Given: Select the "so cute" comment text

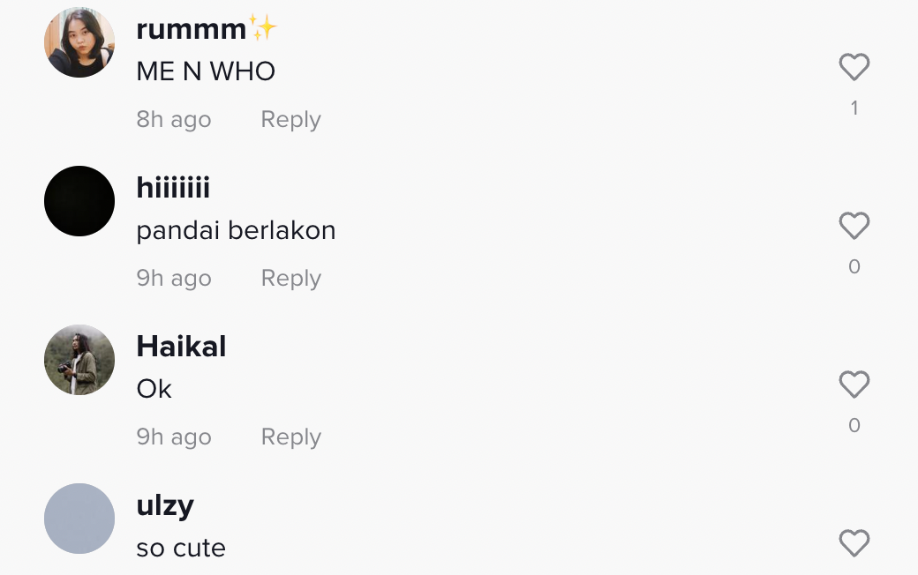Looking at the screenshot, I should click(181, 548).
